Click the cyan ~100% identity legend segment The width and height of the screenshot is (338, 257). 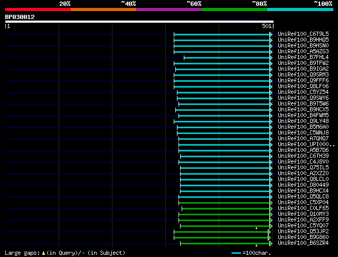(301, 9)
